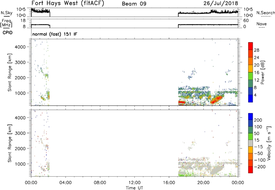The image size is (275, 190).
Task: Click the 'Freq. [MHz]' label
Action: (6, 23)
